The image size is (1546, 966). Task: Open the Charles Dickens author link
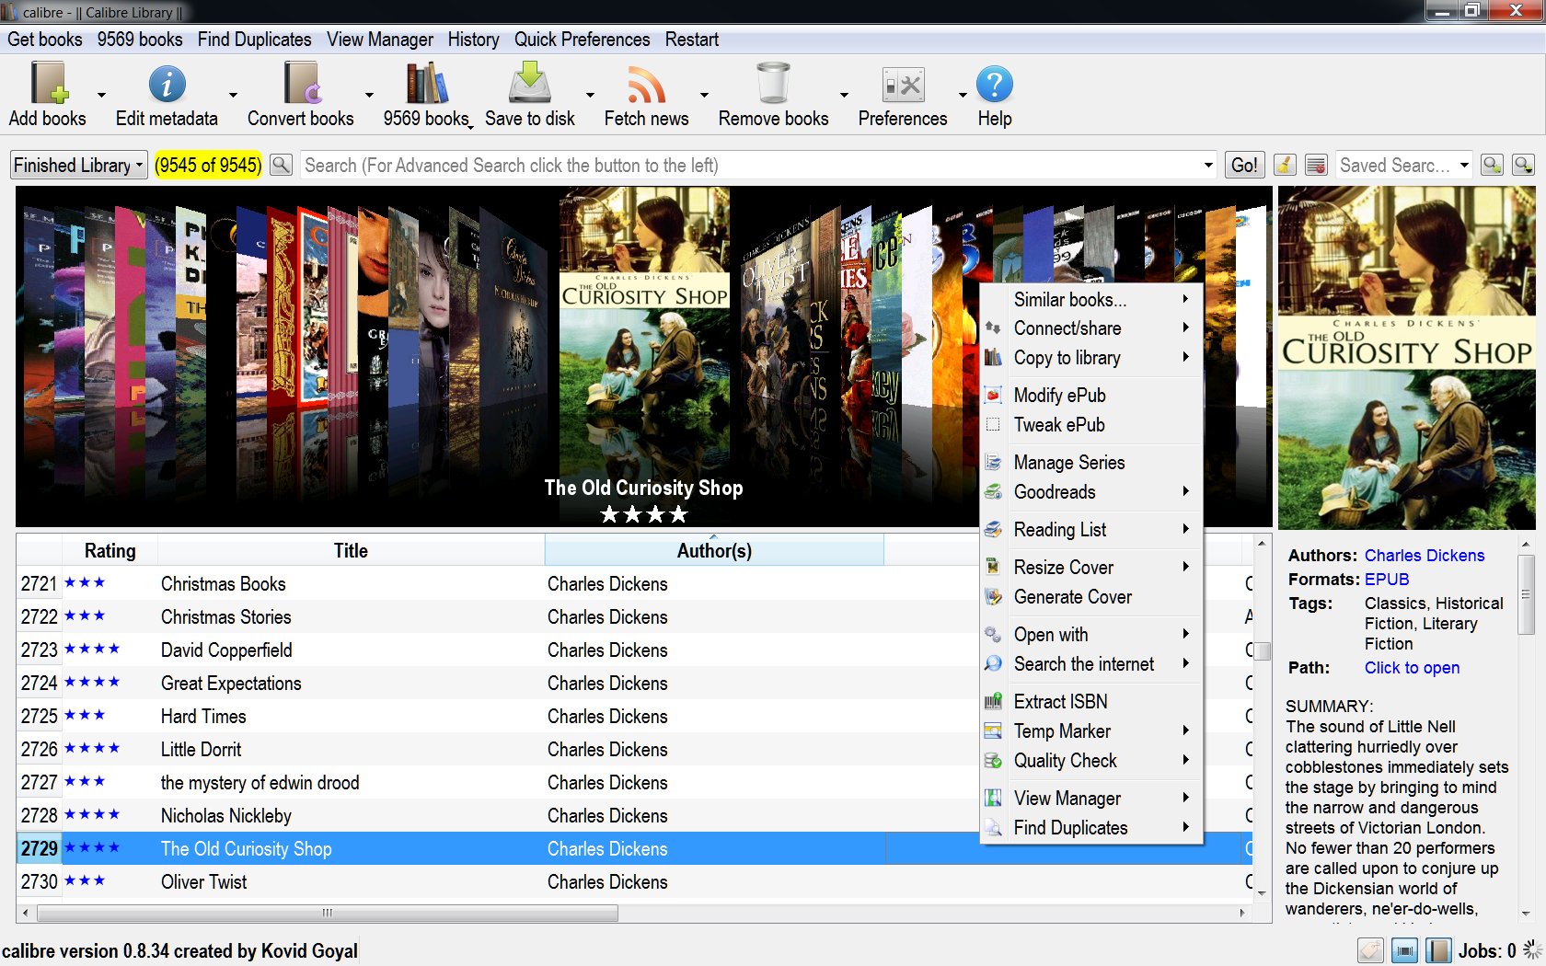(x=1424, y=556)
